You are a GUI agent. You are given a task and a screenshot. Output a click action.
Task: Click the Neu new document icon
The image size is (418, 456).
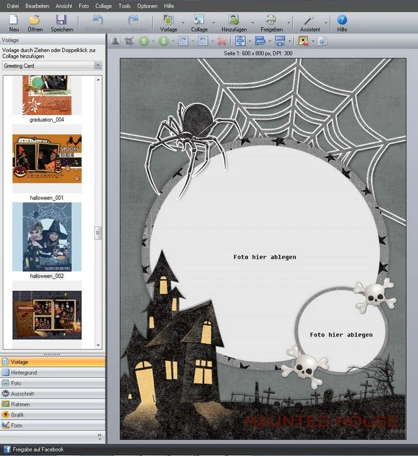coord(14,20)
